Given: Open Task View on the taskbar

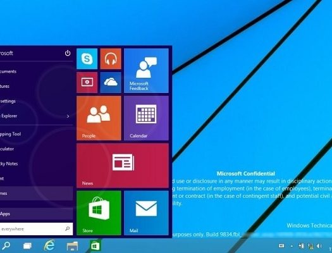Looking at the screenshot, I should click(27, 246).
